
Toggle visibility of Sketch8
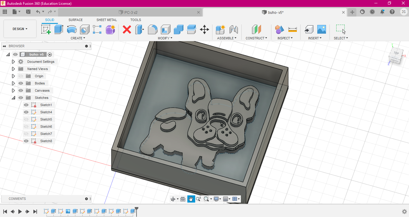(x=26, y=141)
